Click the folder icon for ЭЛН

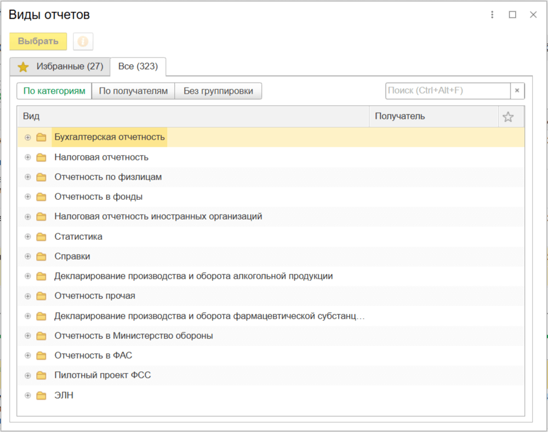(x=41, y=395)
